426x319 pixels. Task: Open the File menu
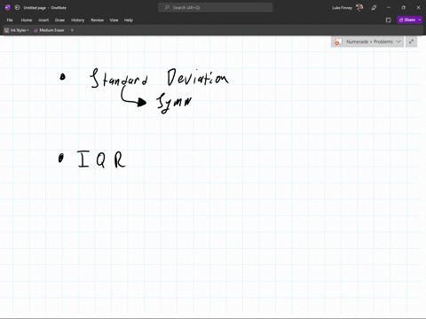(x=10, y=20)
